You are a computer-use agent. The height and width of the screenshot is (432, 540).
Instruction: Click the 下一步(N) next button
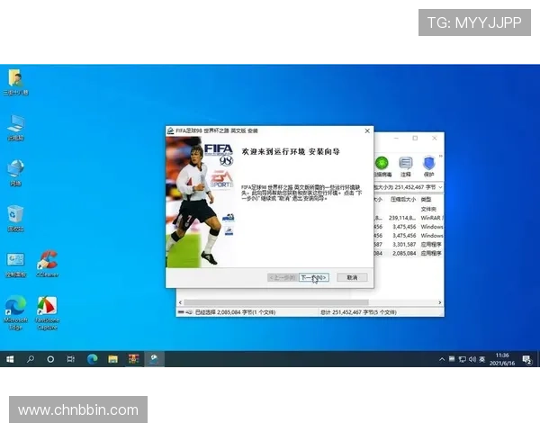[x=313, y=277]
